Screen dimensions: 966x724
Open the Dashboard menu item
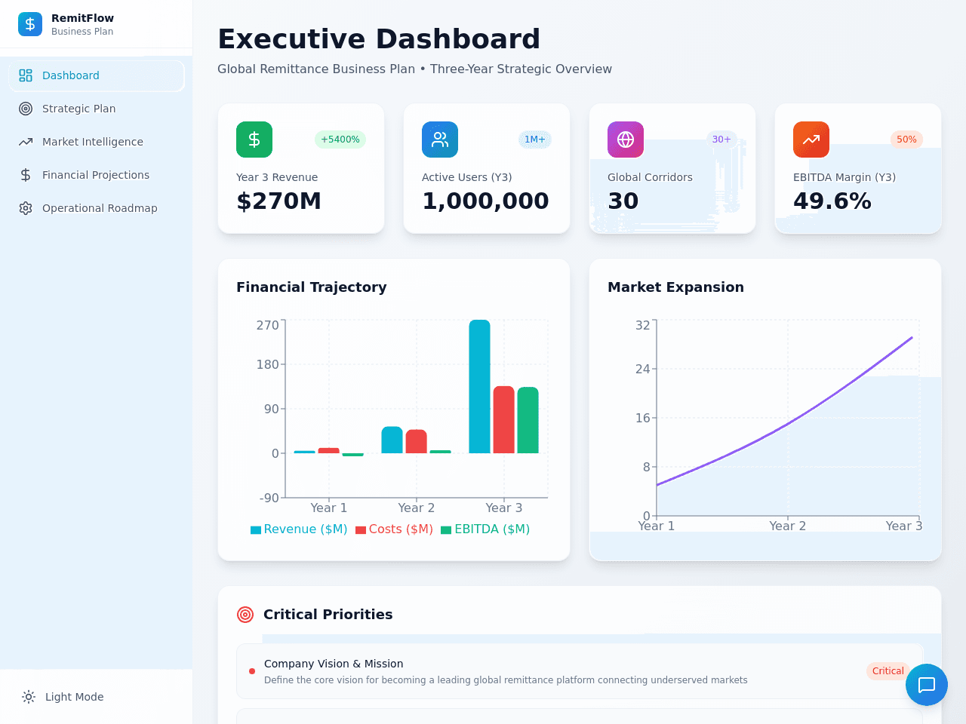pos(97,75)
